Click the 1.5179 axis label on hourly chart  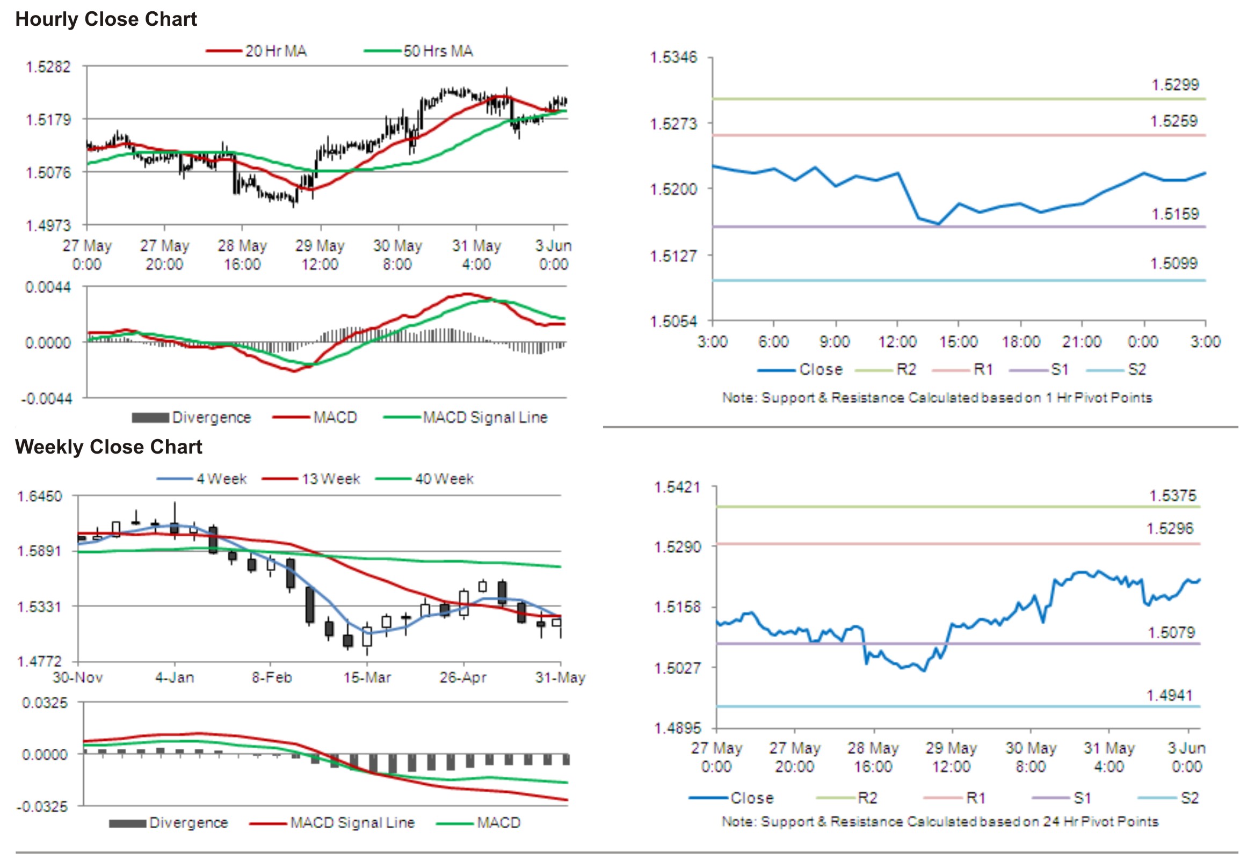(48, 119)
